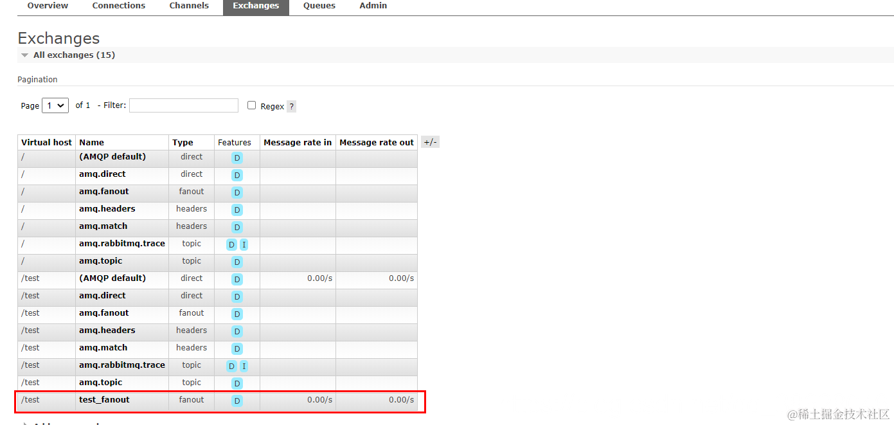This screenshot has width=894, height=425.
Task: Click the fanout type cell of test_fanout
Action: [x=192, y=400]
